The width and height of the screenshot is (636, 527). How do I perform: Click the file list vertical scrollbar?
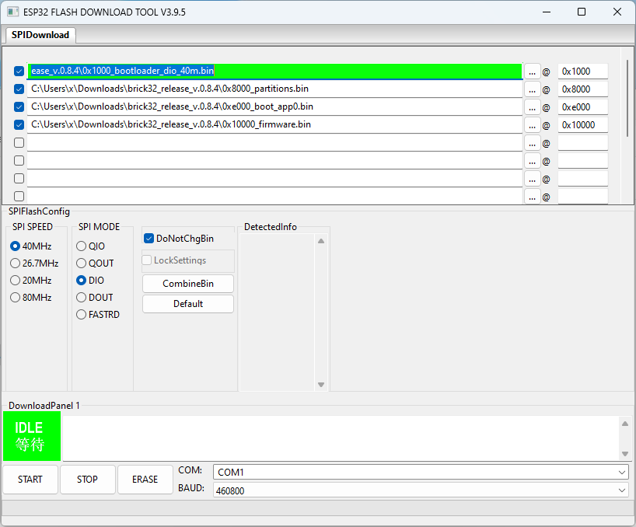(627, 93)
